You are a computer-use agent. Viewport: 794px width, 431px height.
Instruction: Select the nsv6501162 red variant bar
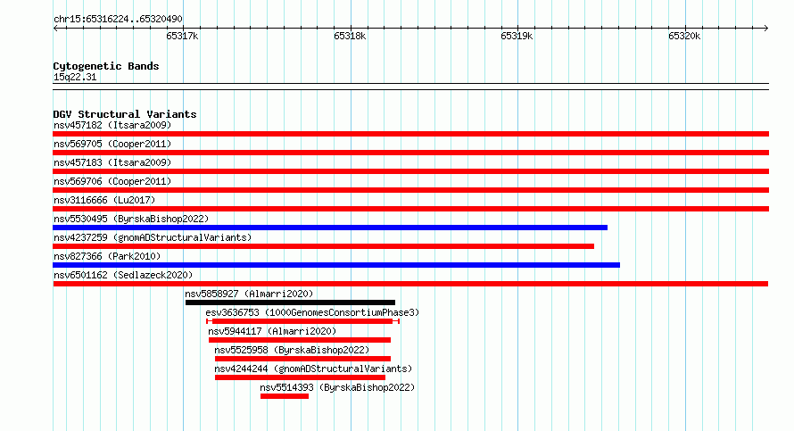pos(410,284)
